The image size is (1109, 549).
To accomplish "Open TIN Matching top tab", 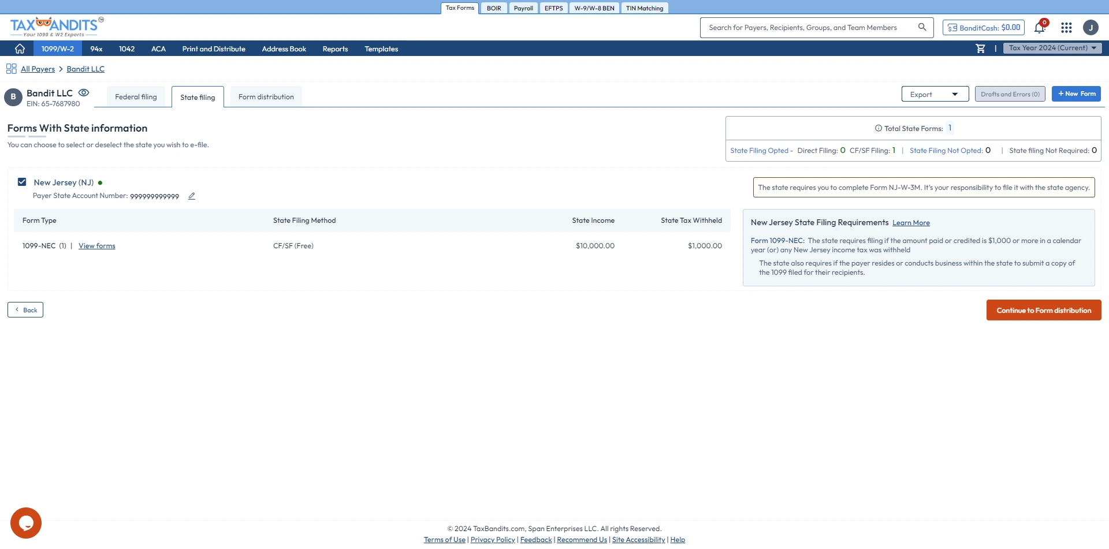I will [645, 8].
